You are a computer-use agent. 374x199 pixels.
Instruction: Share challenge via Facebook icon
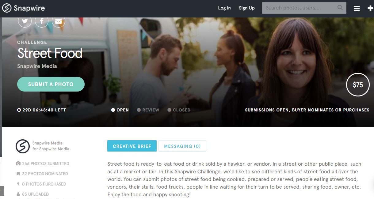click(42, 21)
